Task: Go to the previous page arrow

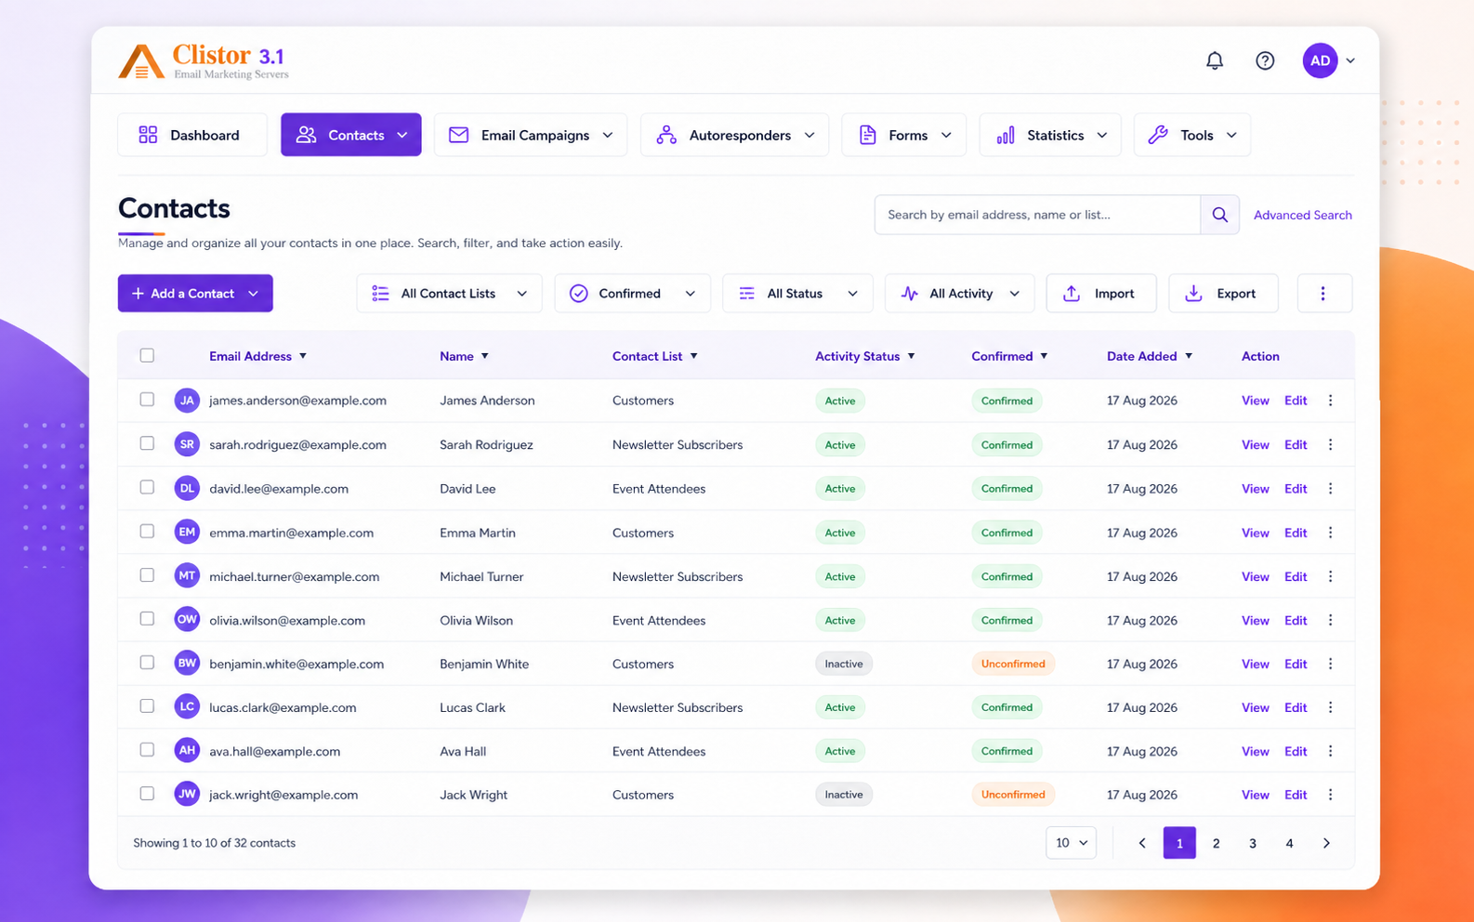Action: pos(1142,843)
